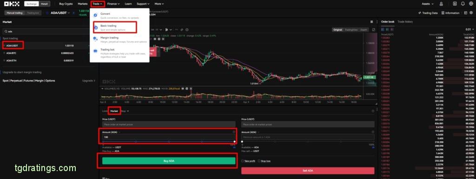Expand the Upgrade chevron link
Viewport: 476px width, 179px height.
[89, 81]
